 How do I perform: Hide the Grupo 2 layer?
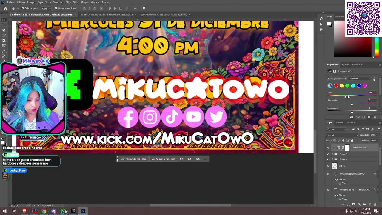(x=328, y=154)
